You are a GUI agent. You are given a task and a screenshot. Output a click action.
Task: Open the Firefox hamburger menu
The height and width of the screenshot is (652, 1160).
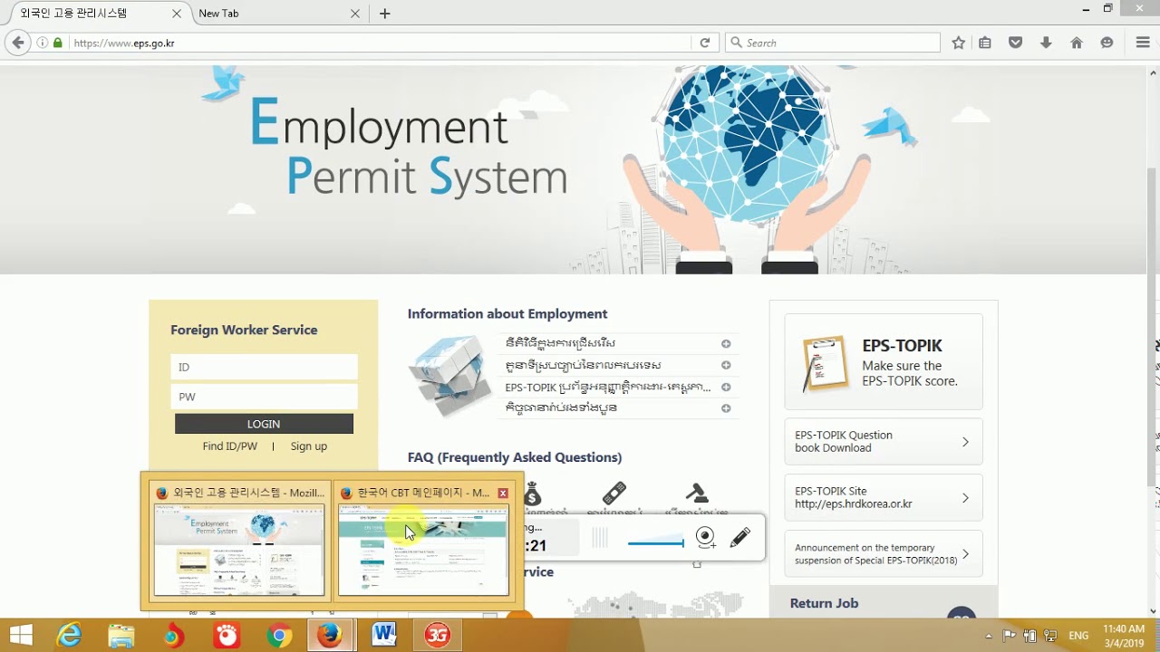click(1143, 43)
